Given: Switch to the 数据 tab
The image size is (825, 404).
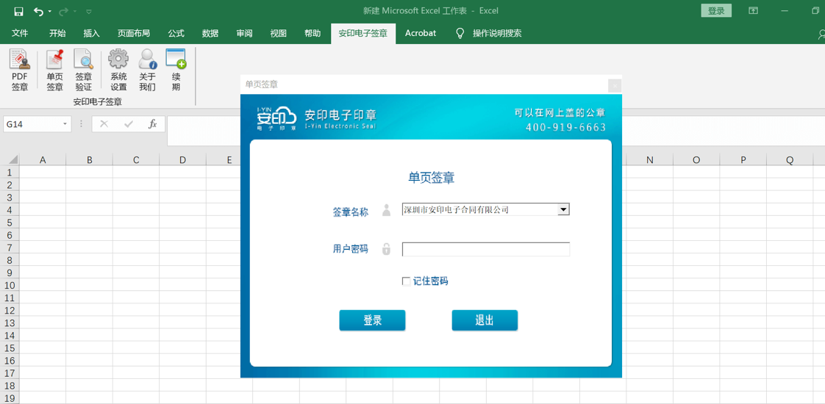Looking at the screenshot, I should pyautogui.click(x=210, y=33).
